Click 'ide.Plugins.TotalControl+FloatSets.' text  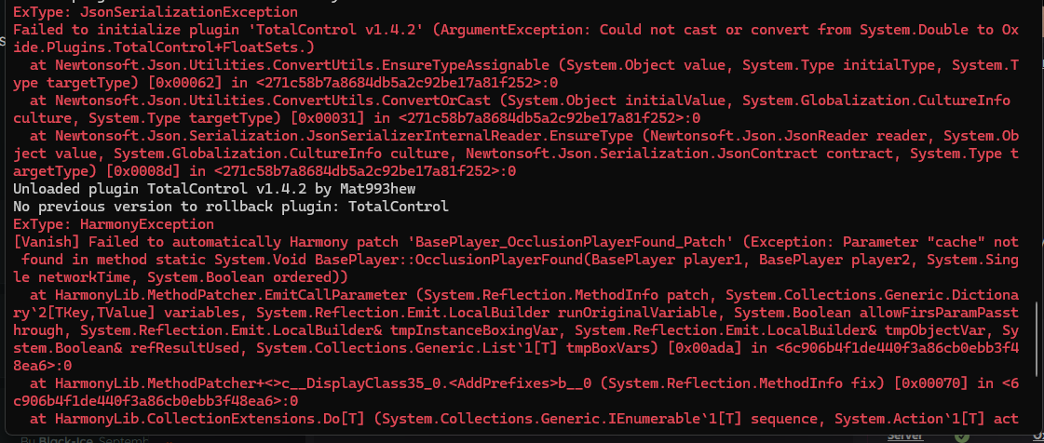click(x=164, y=47)
